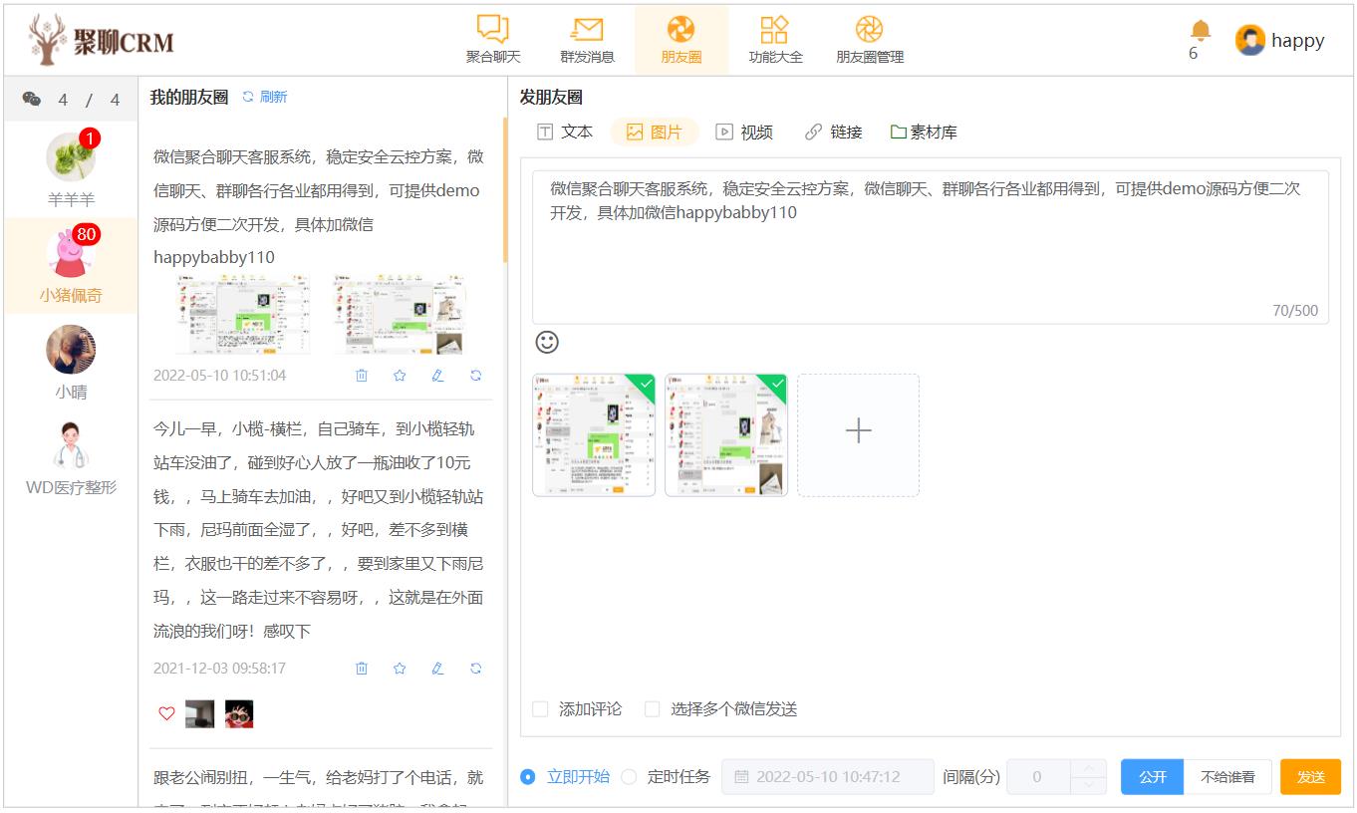1357x813 pixels.
Task: Click the 聚聊CRM logo
Action: (101, 40)
